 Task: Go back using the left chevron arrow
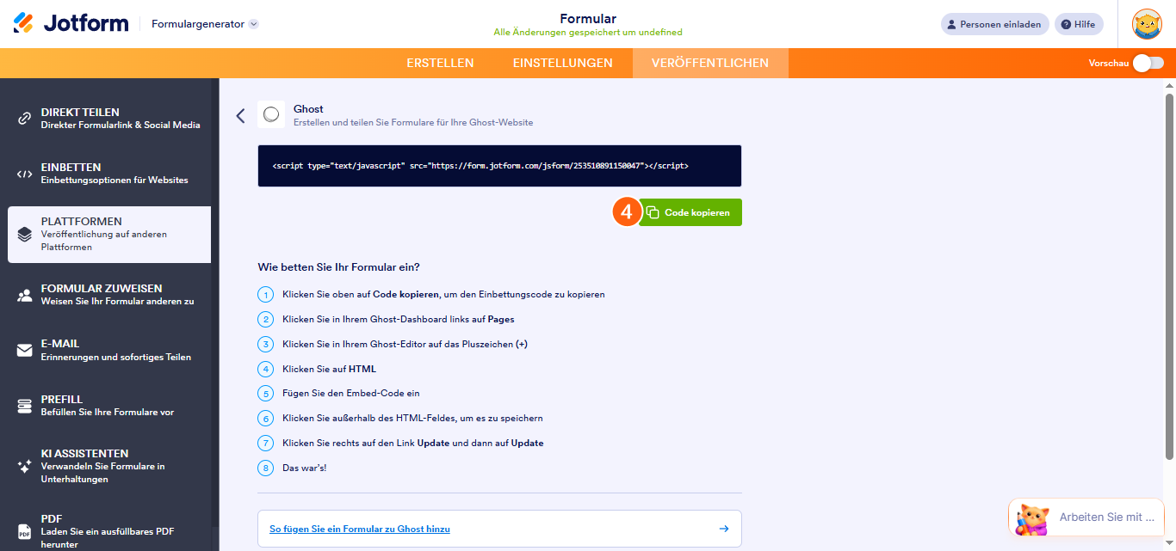tap(240, 115)
